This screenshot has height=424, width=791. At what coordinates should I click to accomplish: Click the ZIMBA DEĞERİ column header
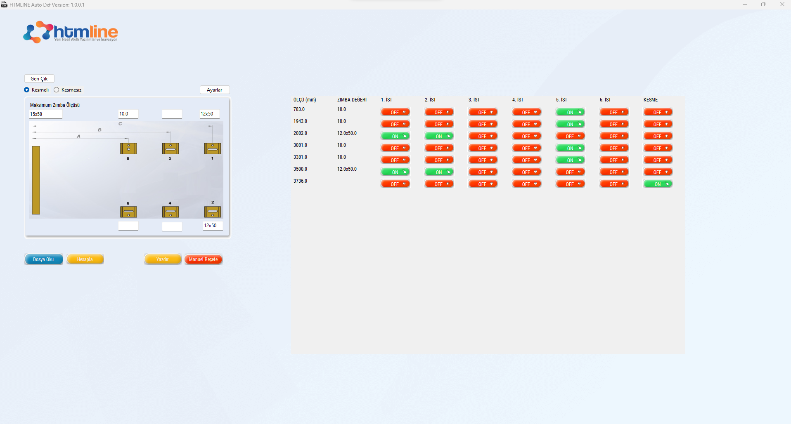(x=352, y=100)
